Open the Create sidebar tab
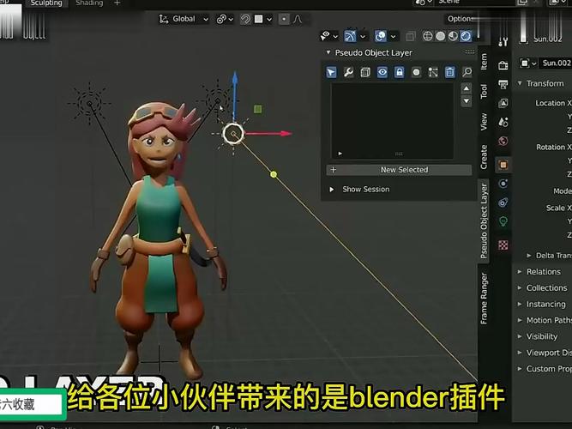The width and height of the screenshot is (572, 429). point(484,157)
